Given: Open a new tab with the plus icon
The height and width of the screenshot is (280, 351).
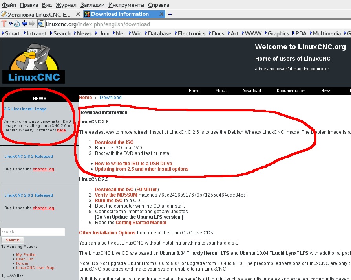Looking at the screenshot, I should coord(170,14).
